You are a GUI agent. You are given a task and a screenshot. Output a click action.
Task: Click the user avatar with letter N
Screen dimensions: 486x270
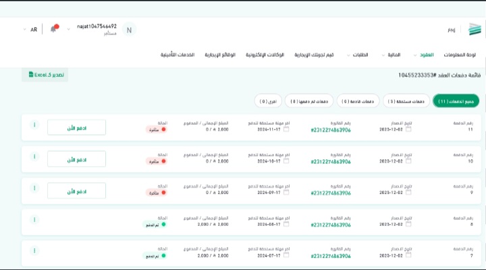click(129, 29)
